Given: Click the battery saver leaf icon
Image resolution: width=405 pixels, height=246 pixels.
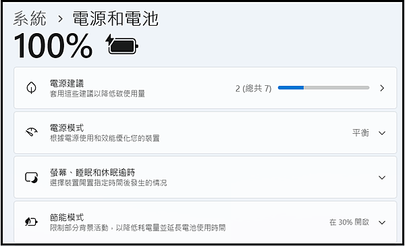Looking at the screenshot, I should (32, 222).
